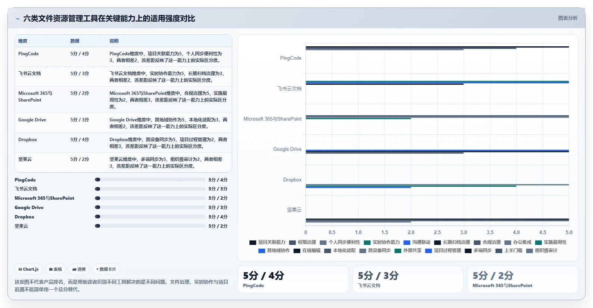This screenshot has height=308, width=593.
Task: Click the Google Drive description text in table
Action: coord(168,123)
